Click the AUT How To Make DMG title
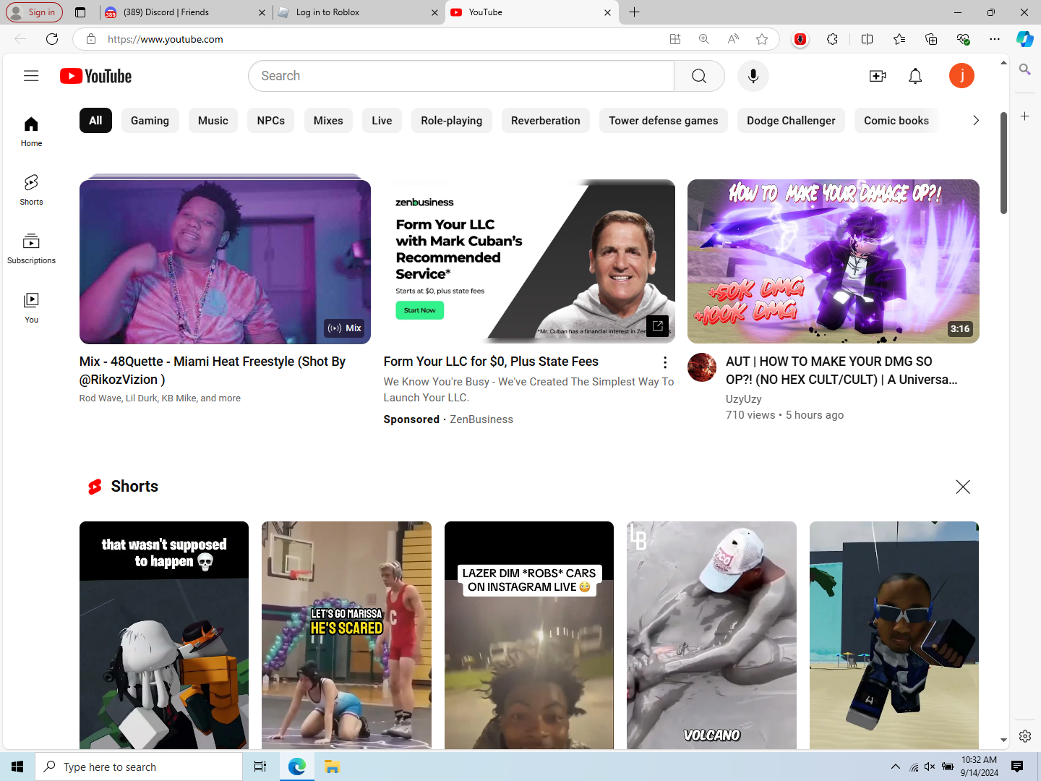Viewport: 1041px width, 781px height. pos(842,370)
